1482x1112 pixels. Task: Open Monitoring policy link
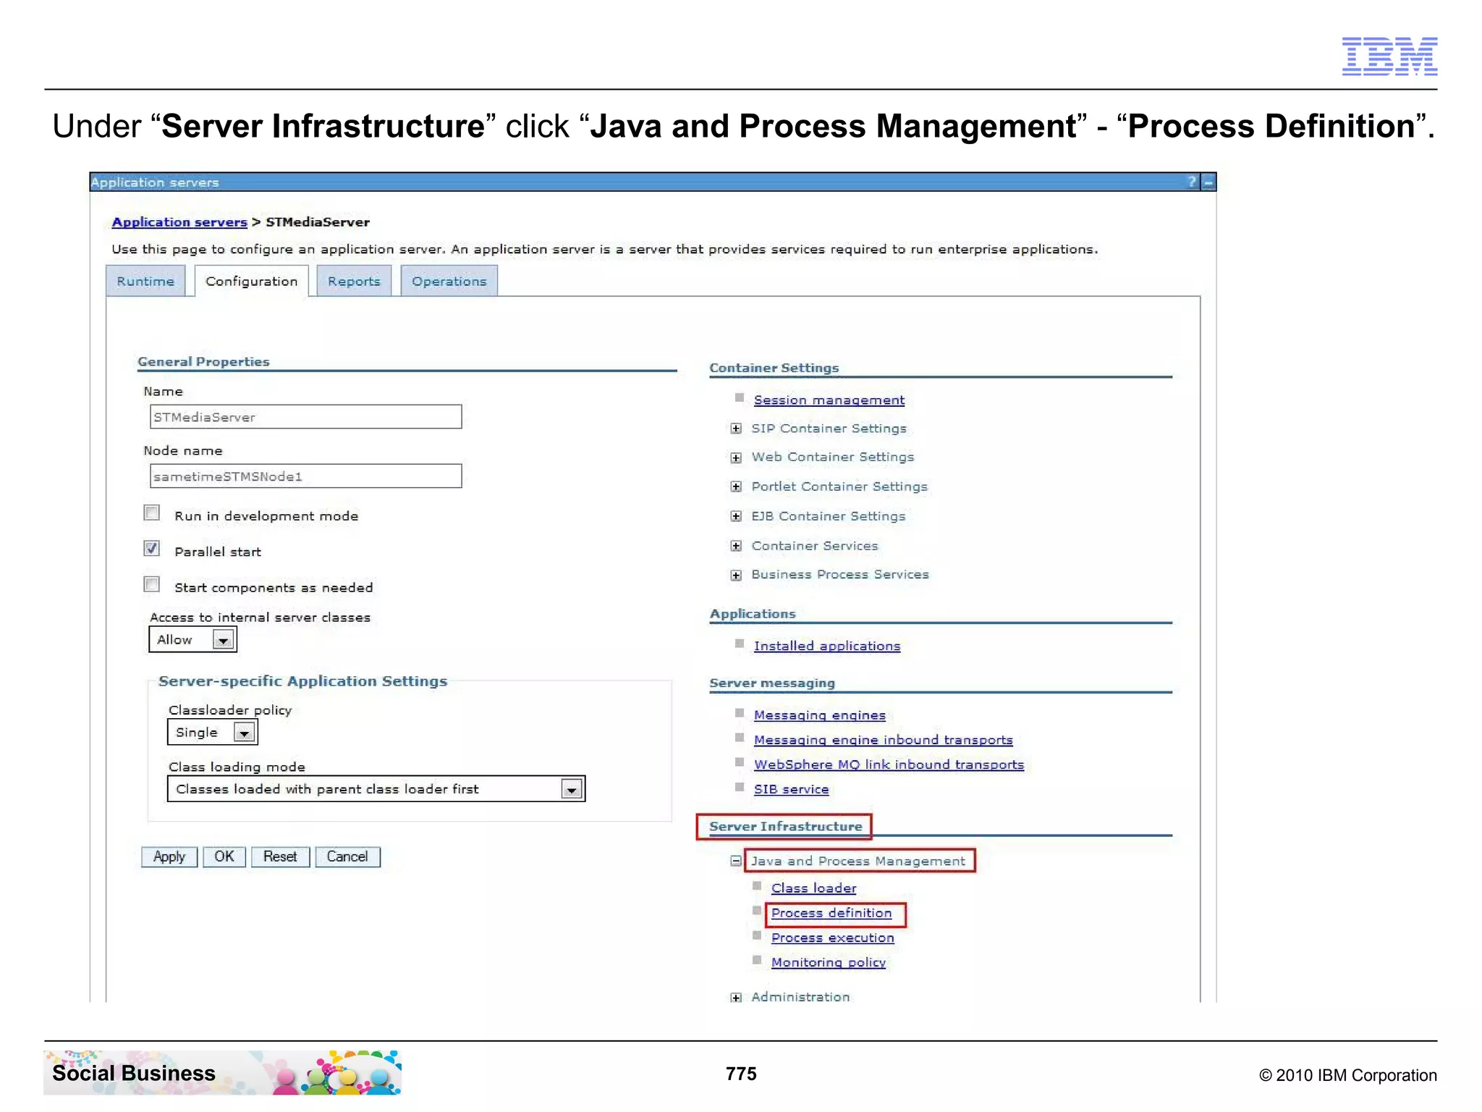[829, 962]
